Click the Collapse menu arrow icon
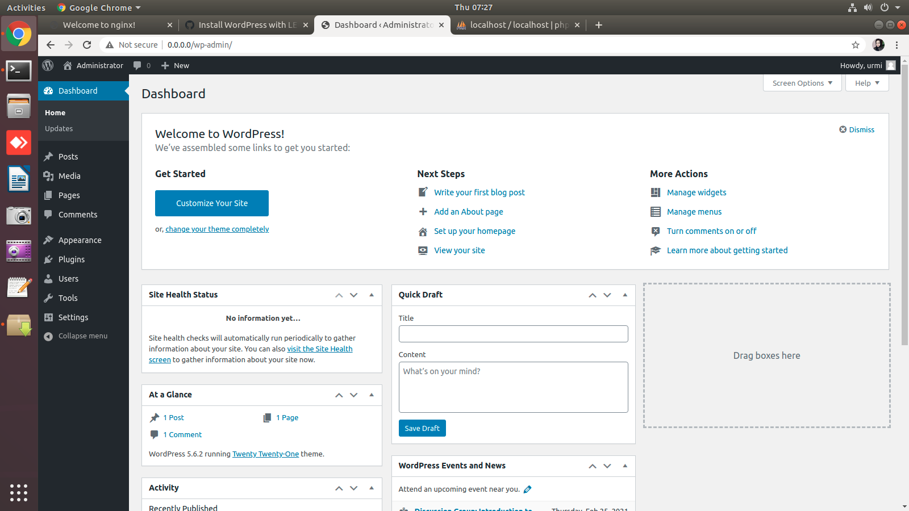The width and height of the screenshot is (909, 511). pyautogui.click(x=48, y=336)
